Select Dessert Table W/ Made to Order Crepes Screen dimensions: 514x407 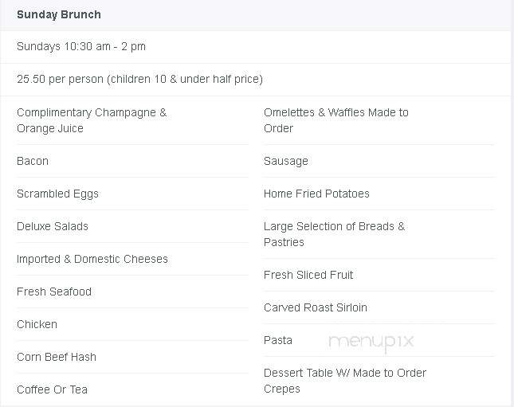pyautogui.click(x=345, y=381)
